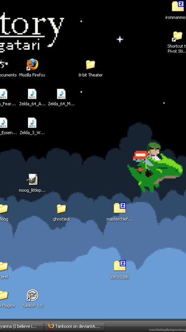Switch to Tankooni on deviantArt taskbar window
Viewport: 186px width, 332px height.
(75, 326)
